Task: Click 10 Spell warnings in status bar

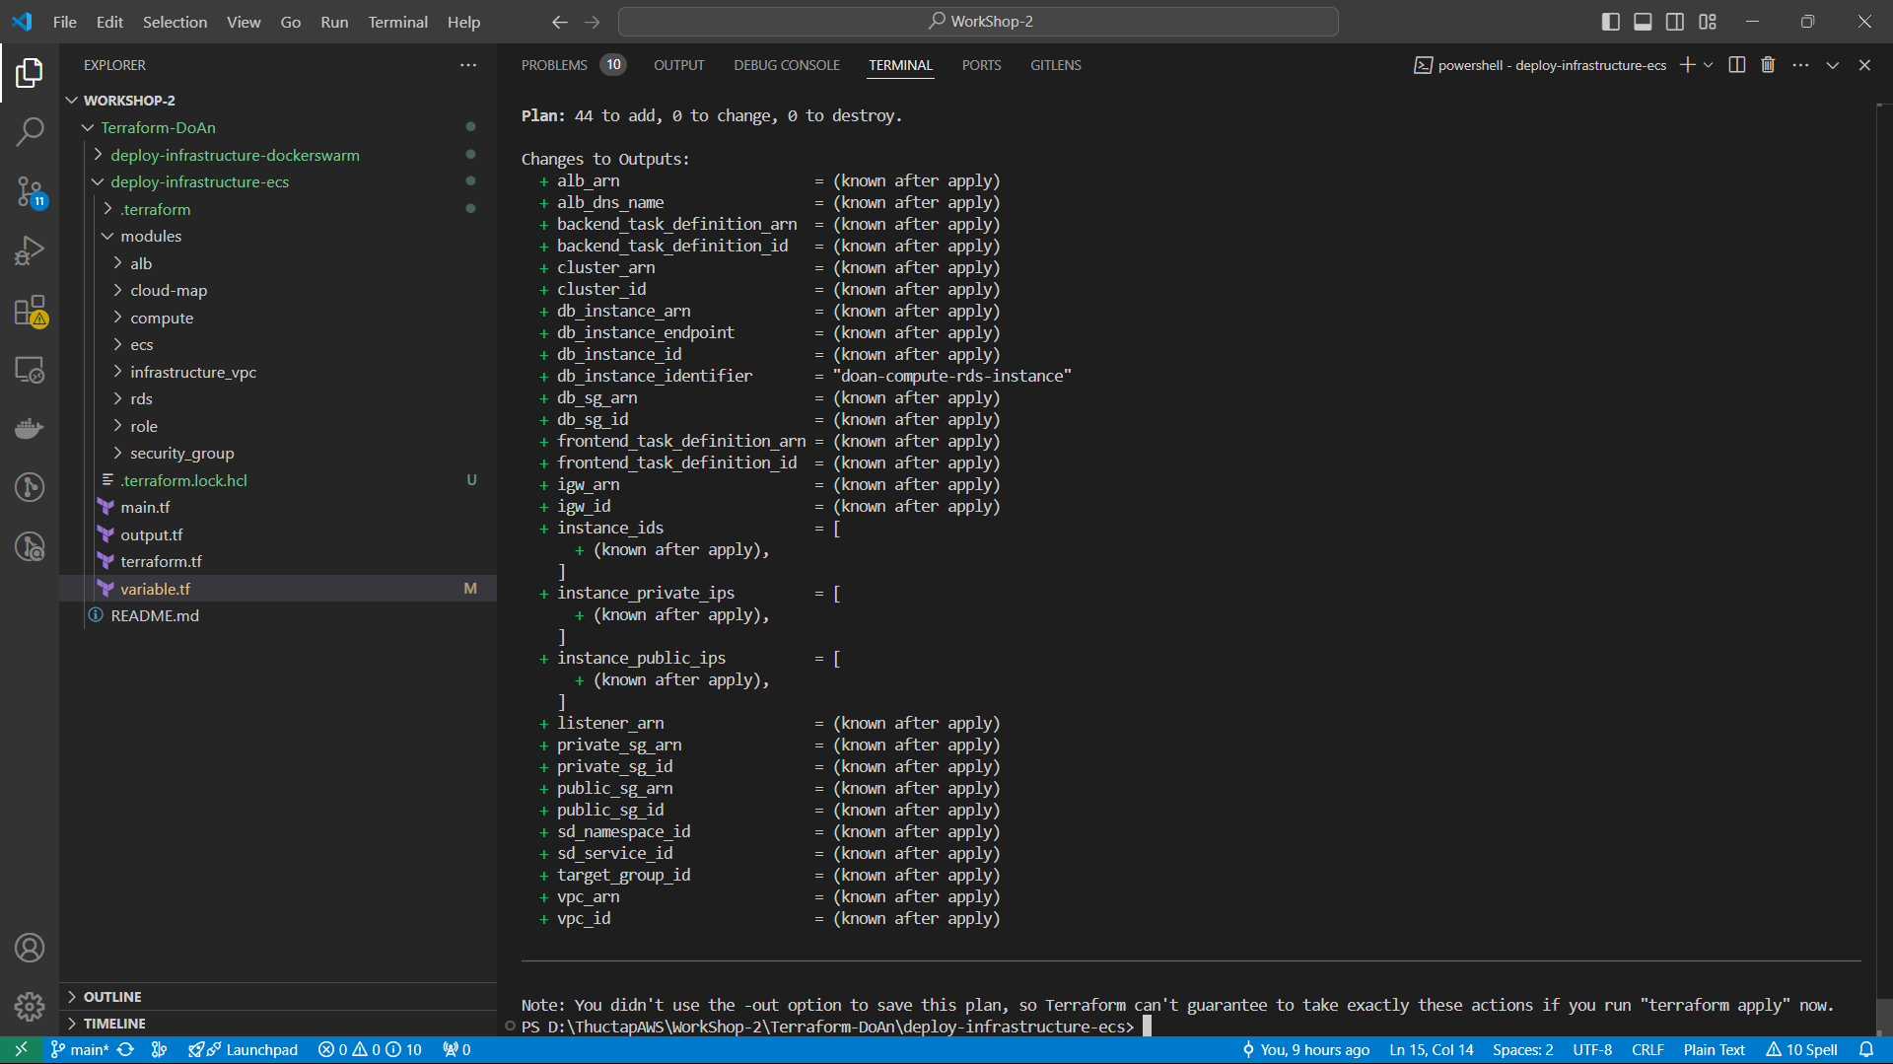Action: click(1802, 1050)
